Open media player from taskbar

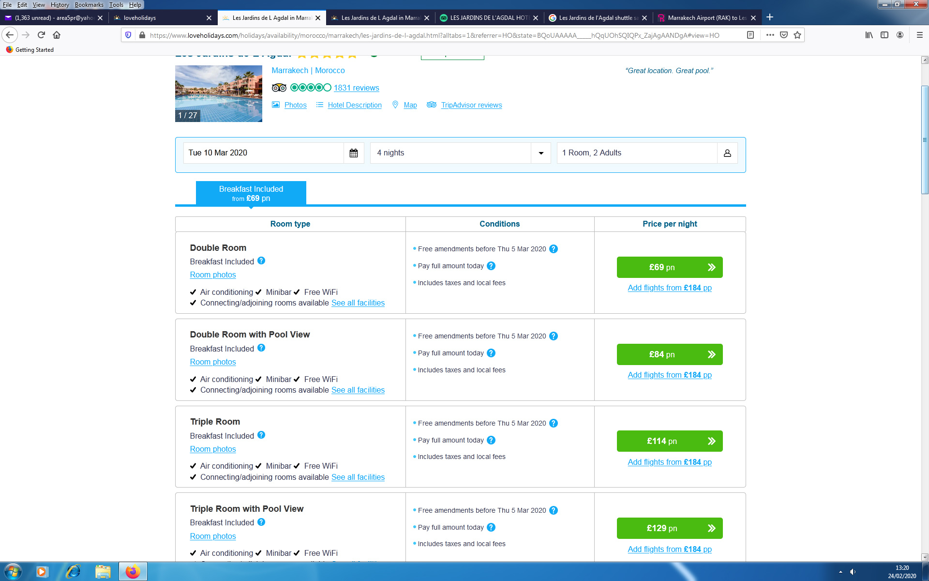tap(43, 572)
